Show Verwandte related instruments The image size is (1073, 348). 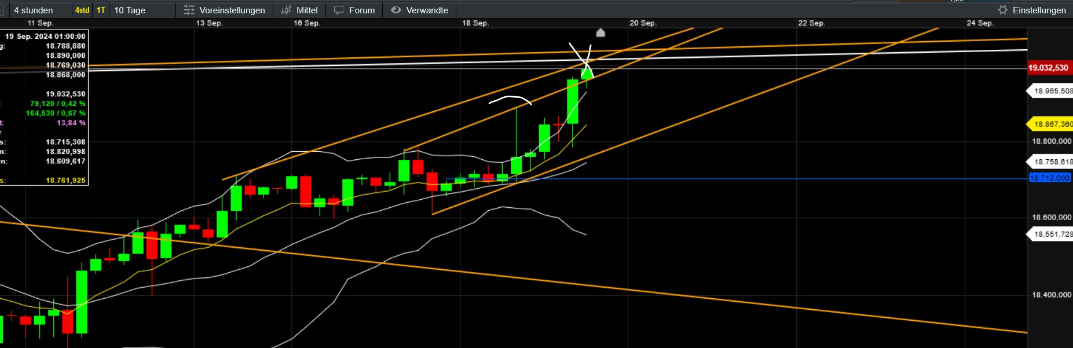click(420, 10)
